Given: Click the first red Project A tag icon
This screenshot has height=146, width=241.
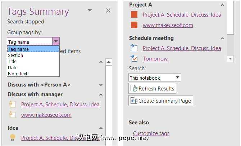Looking at the screenshot, I should pyautogui.click(x=134, y=15).
